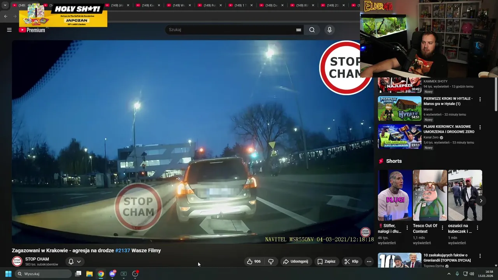Viewport: 498px width, 280px height.
Task: Go back with browser back arrow
Action: pyautogui.click(x=6, y=16)
